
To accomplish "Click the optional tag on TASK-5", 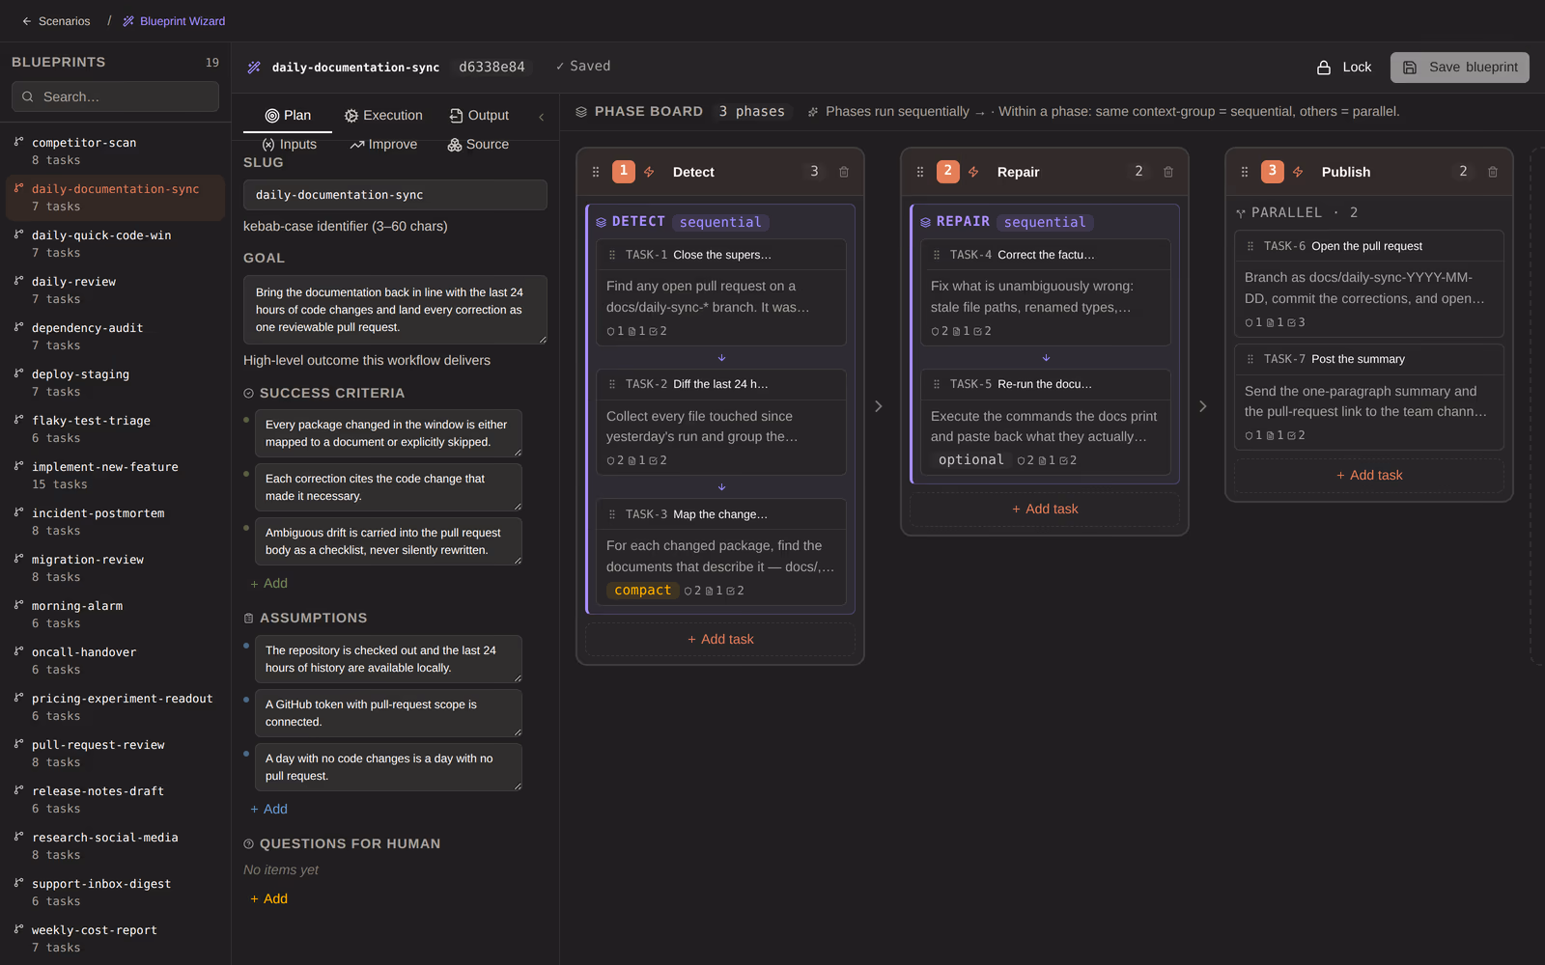I will [970, 460].
